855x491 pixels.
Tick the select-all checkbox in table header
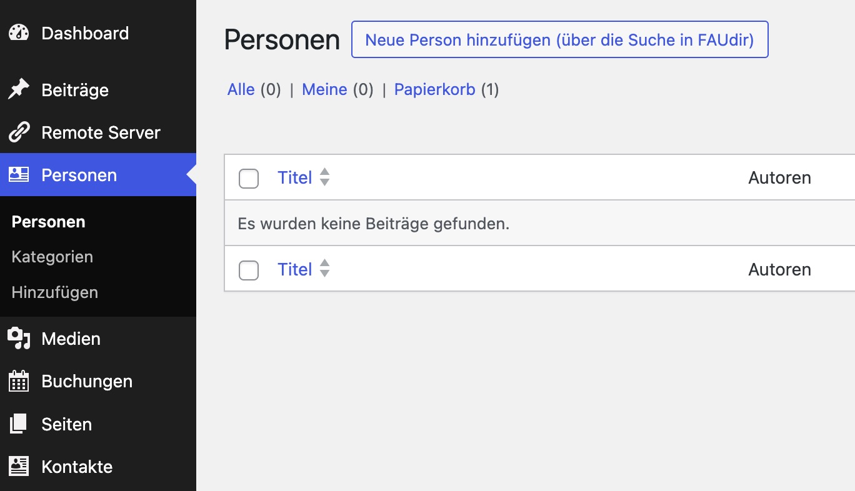(249, 178)
